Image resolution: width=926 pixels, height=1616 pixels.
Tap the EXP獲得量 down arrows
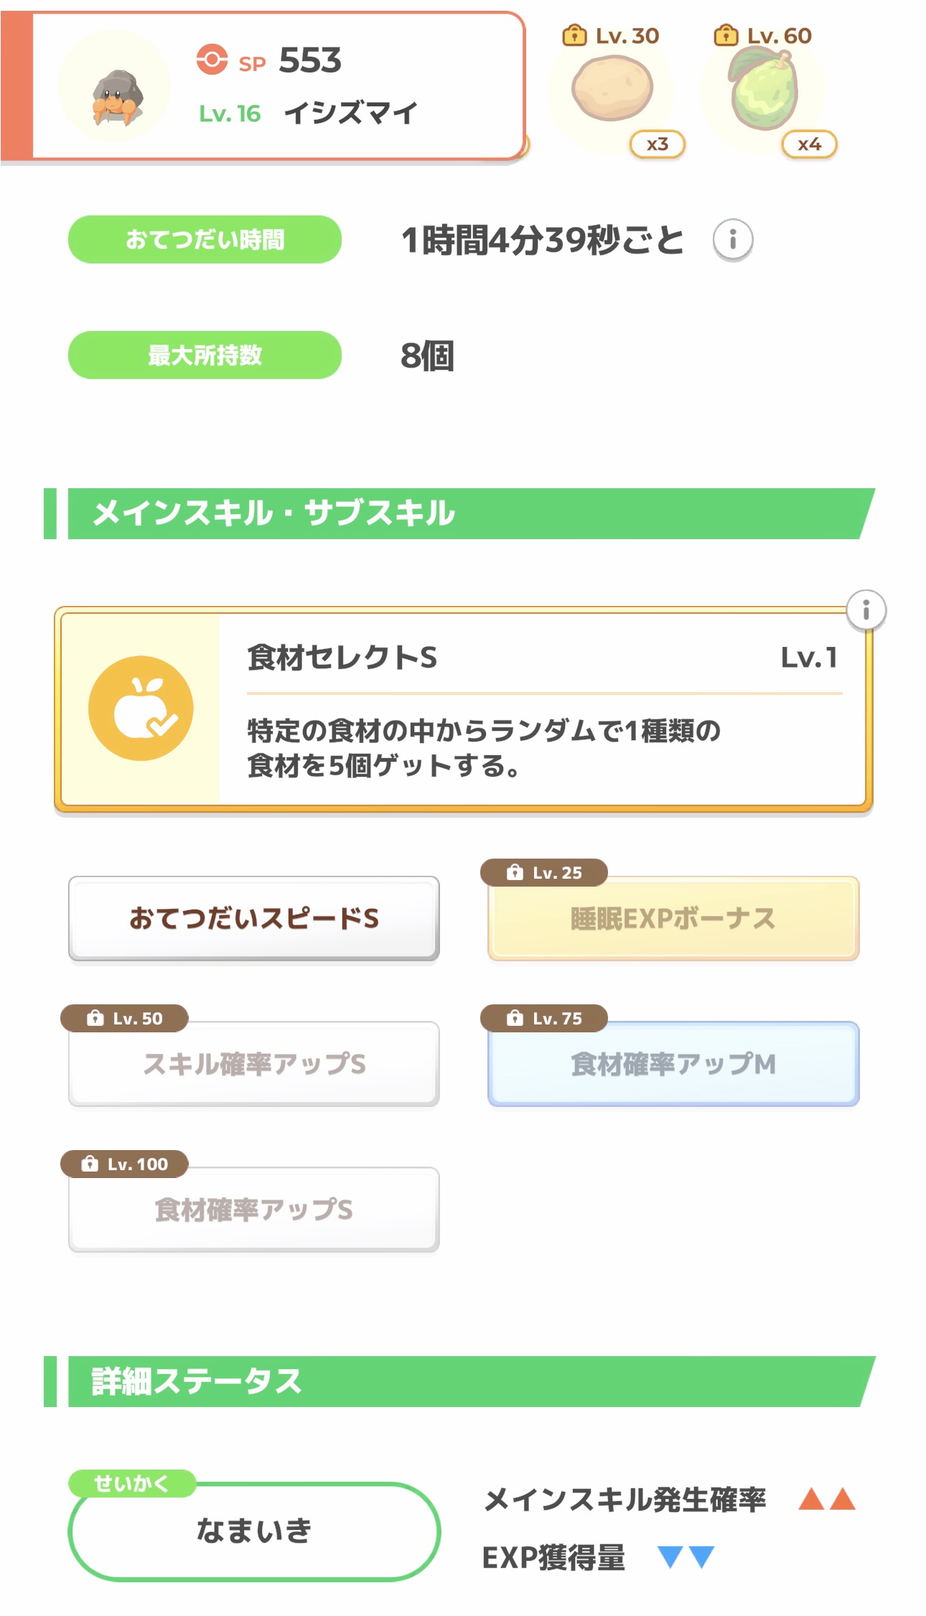[686, 1556]
